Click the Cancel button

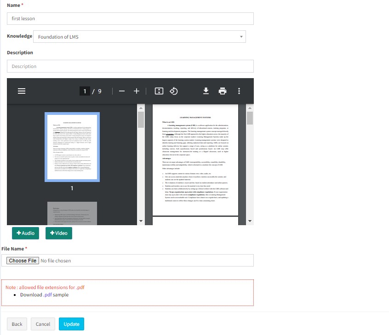click(x=43, y=324)
